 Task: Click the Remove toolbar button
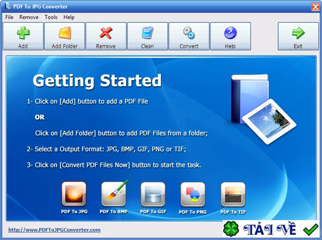[106, 36]
